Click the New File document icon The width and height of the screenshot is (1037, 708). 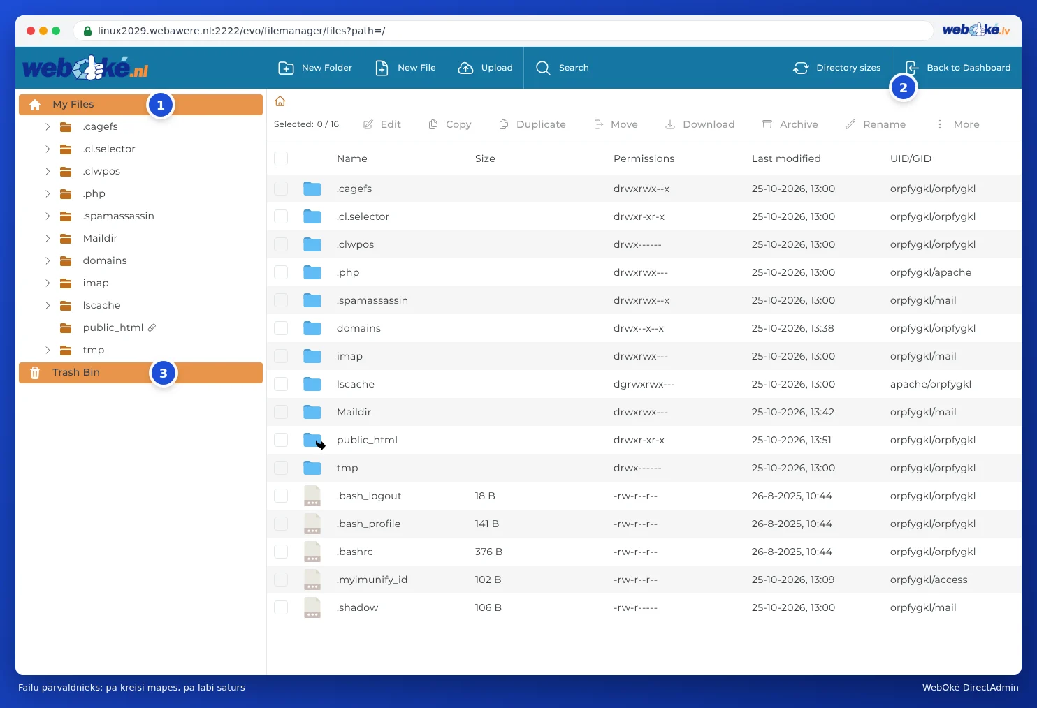[382, 68]
